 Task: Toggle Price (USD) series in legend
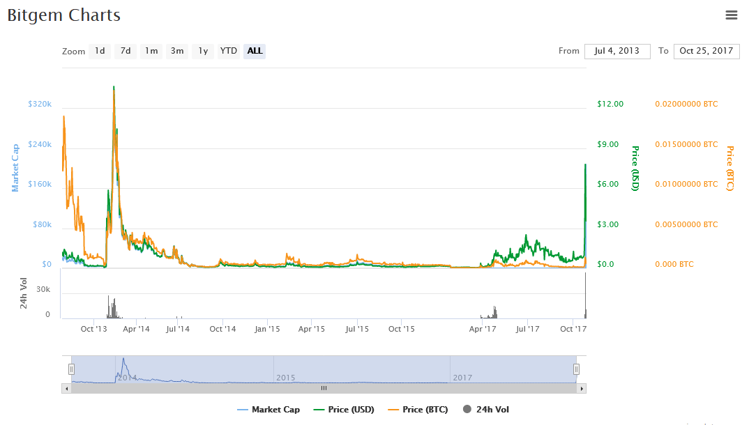(x=344, y=410)
